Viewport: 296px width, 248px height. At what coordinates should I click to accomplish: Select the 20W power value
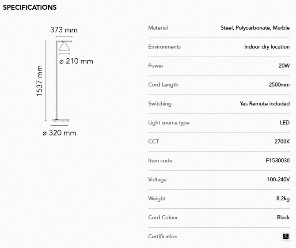point(284,66)
